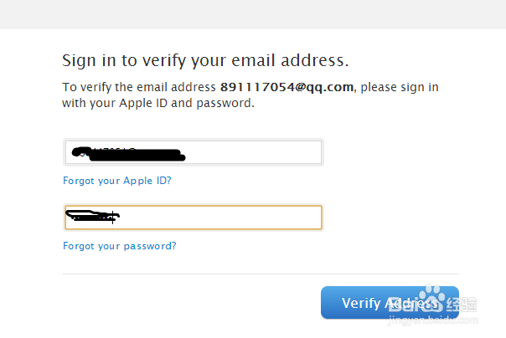Select the black scribble over the Apple ID
506x338 pixels.
tap(127, 154)
